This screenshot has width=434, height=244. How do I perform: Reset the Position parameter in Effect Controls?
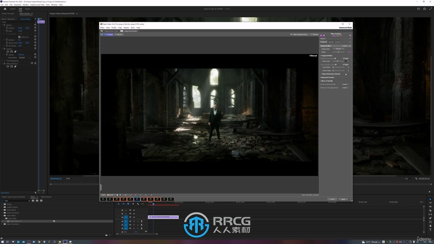point(35,28)
